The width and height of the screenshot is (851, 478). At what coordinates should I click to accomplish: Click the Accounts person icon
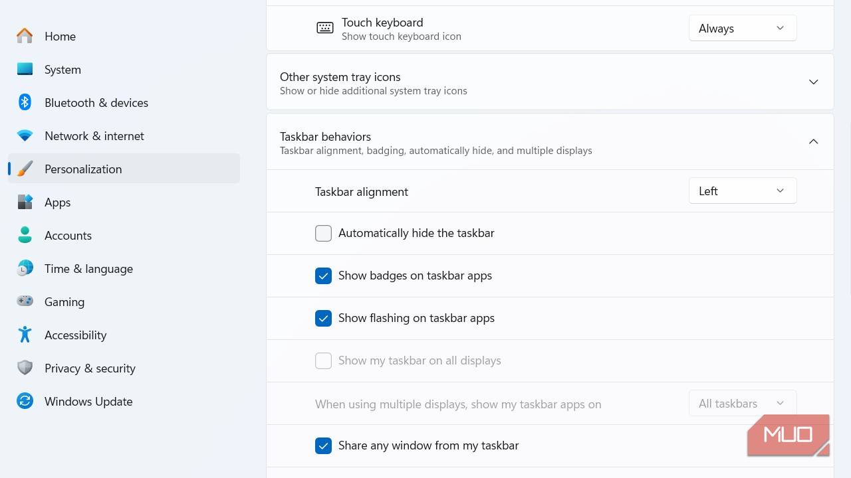click(x=25, y=235)
